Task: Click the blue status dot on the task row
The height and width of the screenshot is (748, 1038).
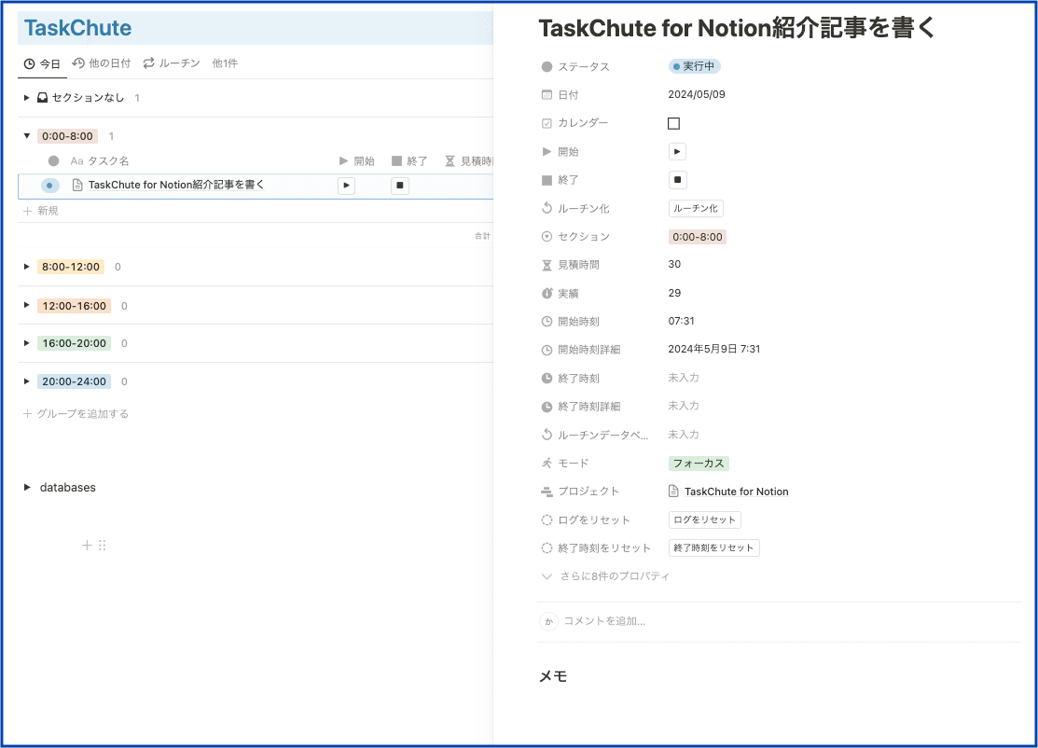Action: pyautogui.click(x=48, y=185)
